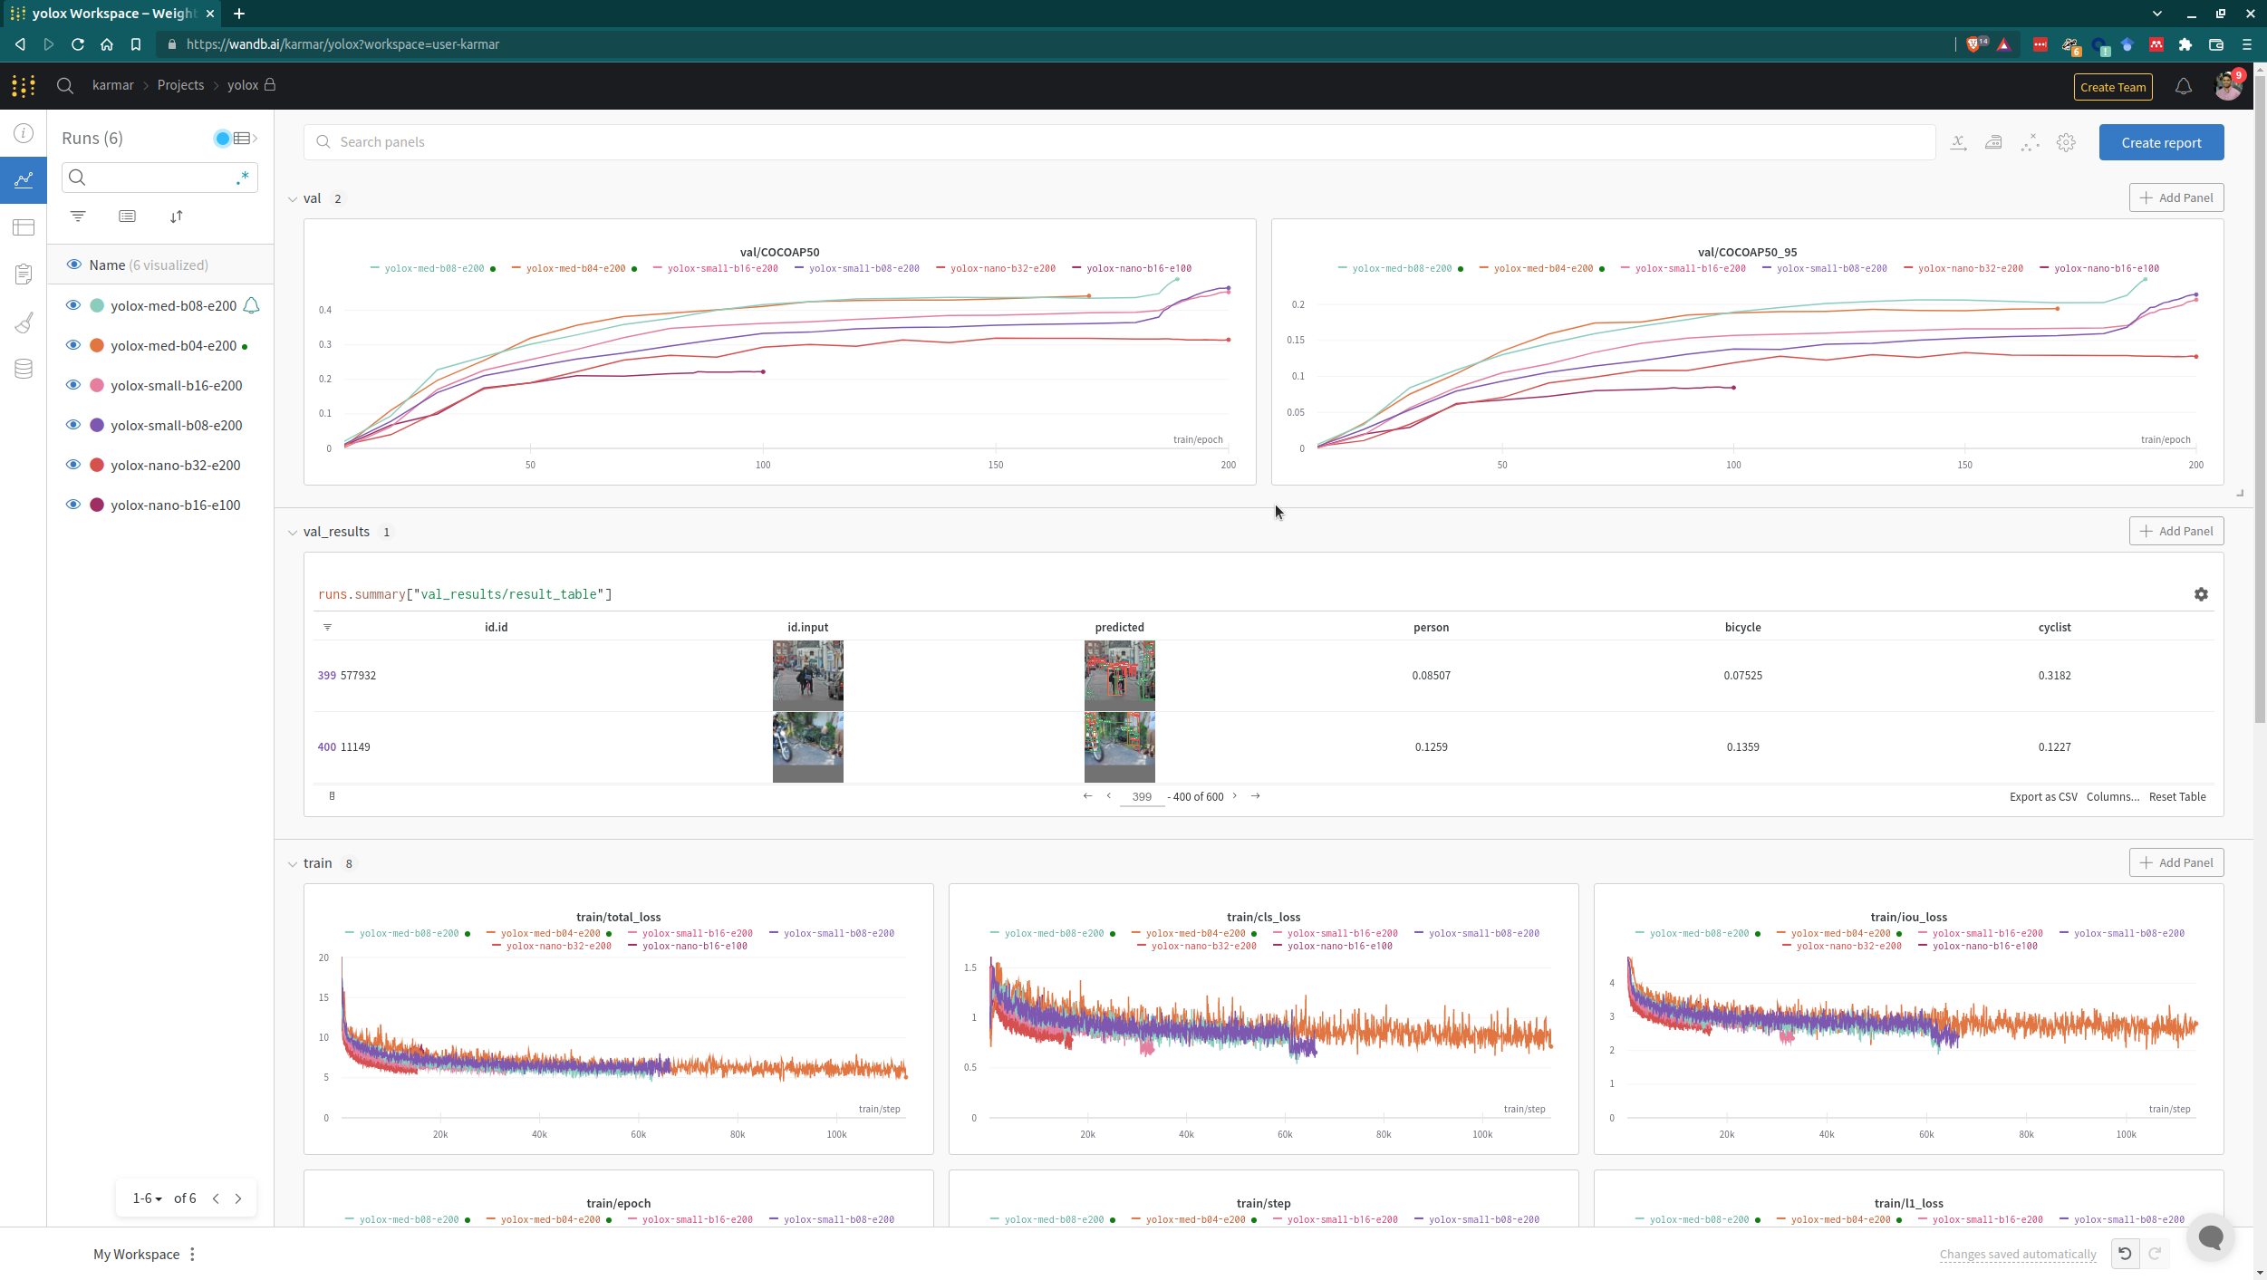2267x1280 pixels.
Task: Click the Create report button
Action: coord(2161,142)
